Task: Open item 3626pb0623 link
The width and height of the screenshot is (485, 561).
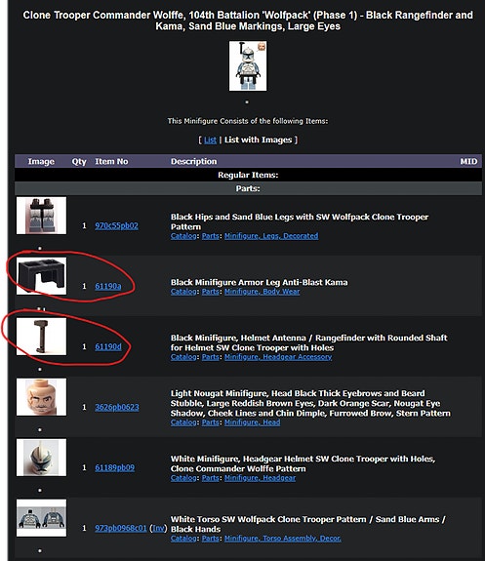Action: pos(117,407)
